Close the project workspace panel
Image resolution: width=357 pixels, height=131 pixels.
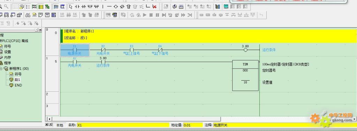click(x=40, y=30)
